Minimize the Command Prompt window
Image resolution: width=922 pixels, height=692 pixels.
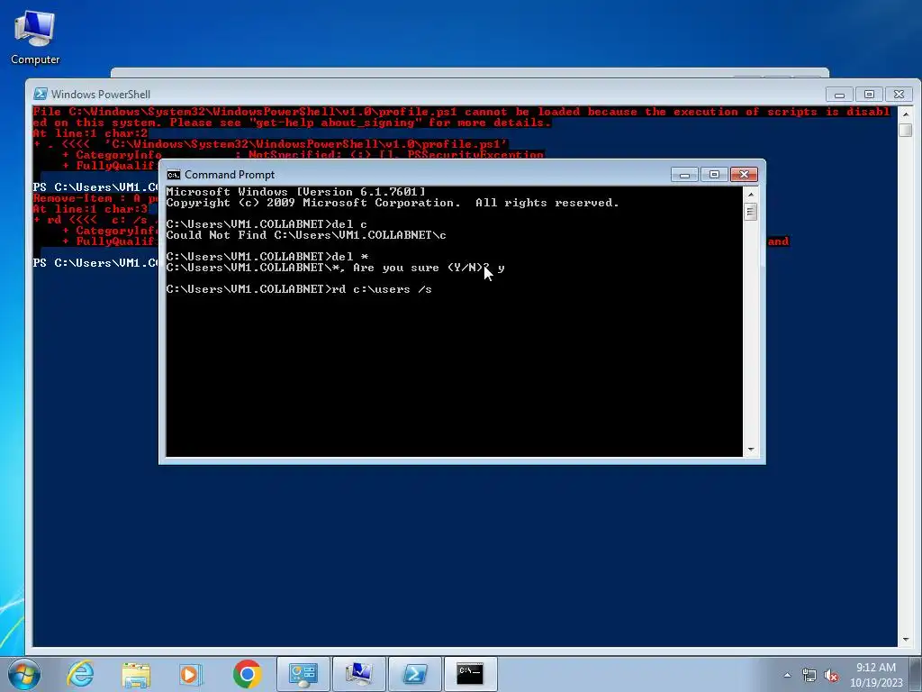(684, 175)
